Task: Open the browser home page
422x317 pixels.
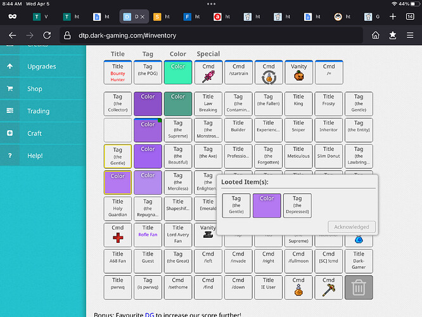Action: pos(376,36)
